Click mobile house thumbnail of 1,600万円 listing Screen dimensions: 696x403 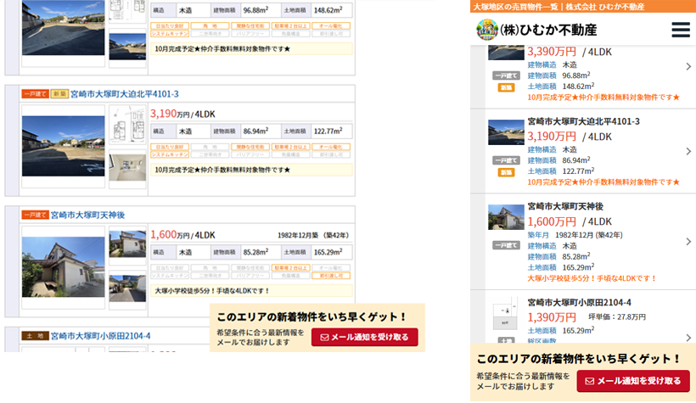506,217
